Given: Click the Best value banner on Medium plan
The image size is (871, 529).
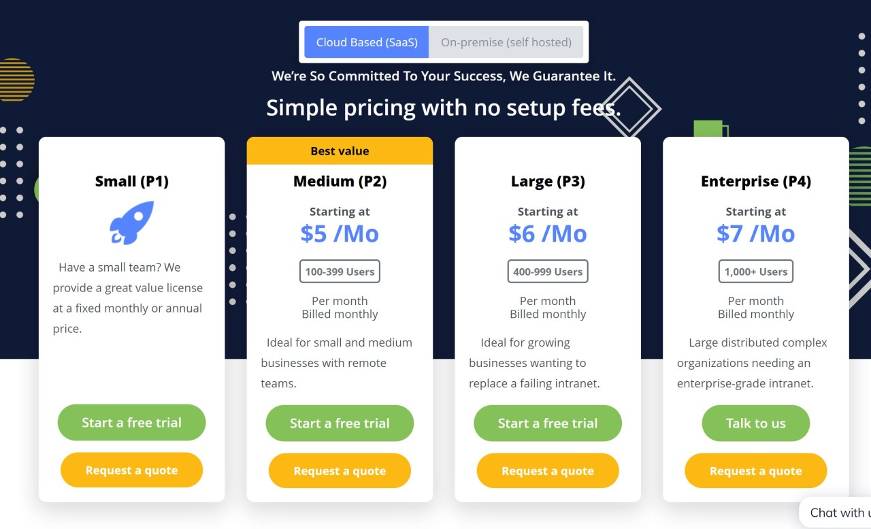Looking at the screenshot, I should (340, 150).
